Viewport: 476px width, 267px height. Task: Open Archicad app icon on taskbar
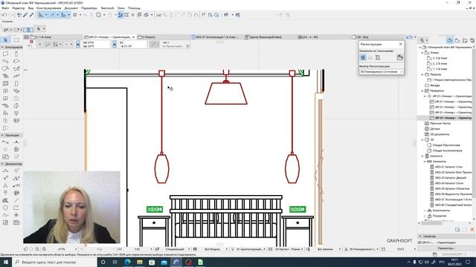[176, 262]
